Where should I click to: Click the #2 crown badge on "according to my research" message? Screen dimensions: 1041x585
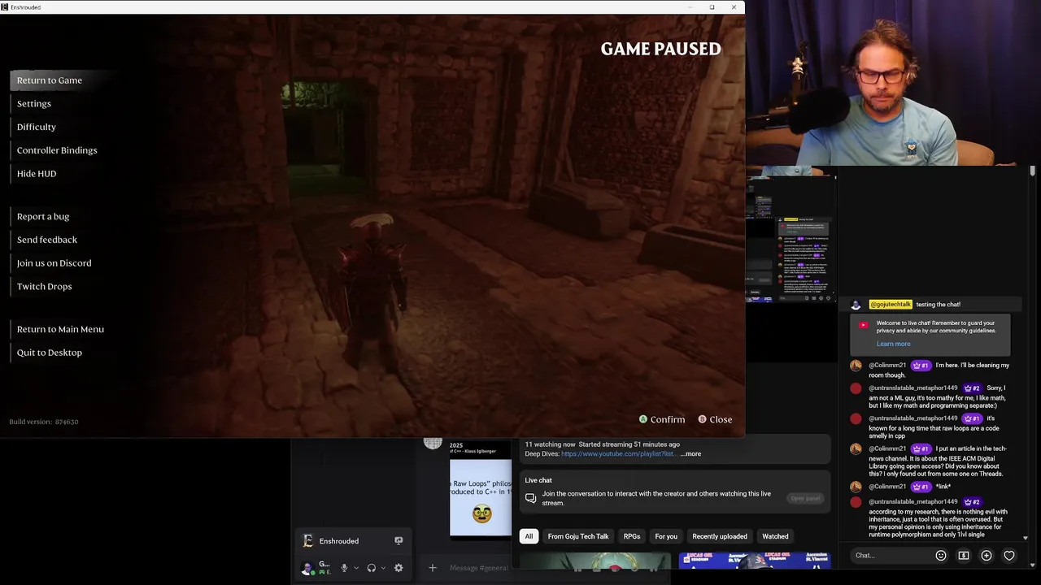(972, 502)
